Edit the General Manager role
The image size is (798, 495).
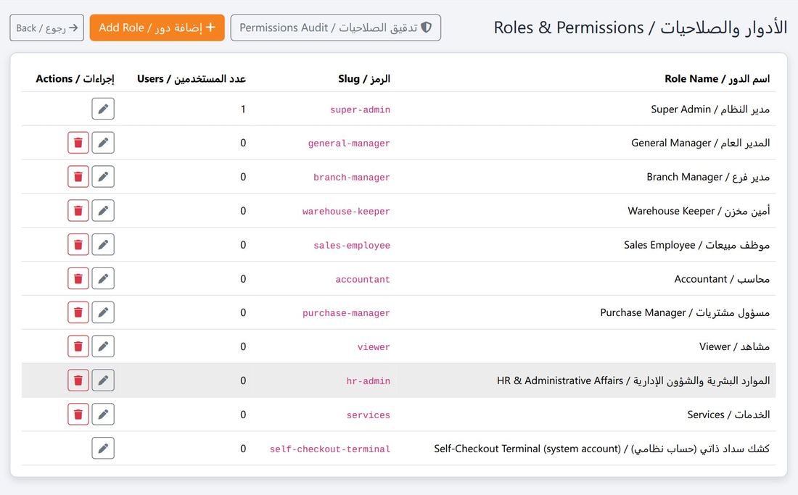tap(103, 143)
